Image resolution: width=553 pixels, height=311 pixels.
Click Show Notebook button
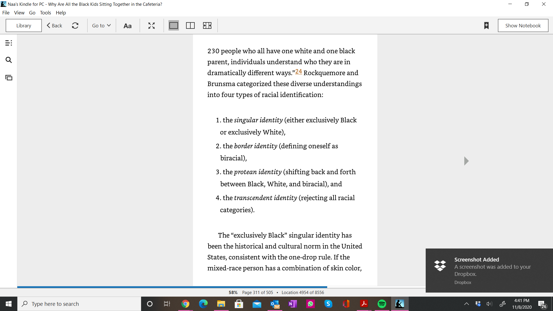[x=523, y=26]
